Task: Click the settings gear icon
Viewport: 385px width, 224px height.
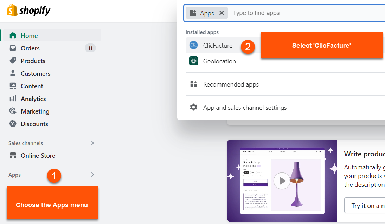Action: click(193, 107)
